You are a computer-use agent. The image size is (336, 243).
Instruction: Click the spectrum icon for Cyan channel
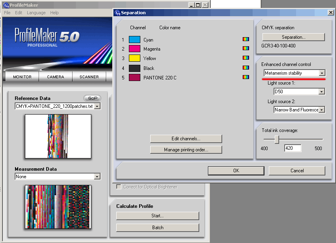tap(246, 39)
